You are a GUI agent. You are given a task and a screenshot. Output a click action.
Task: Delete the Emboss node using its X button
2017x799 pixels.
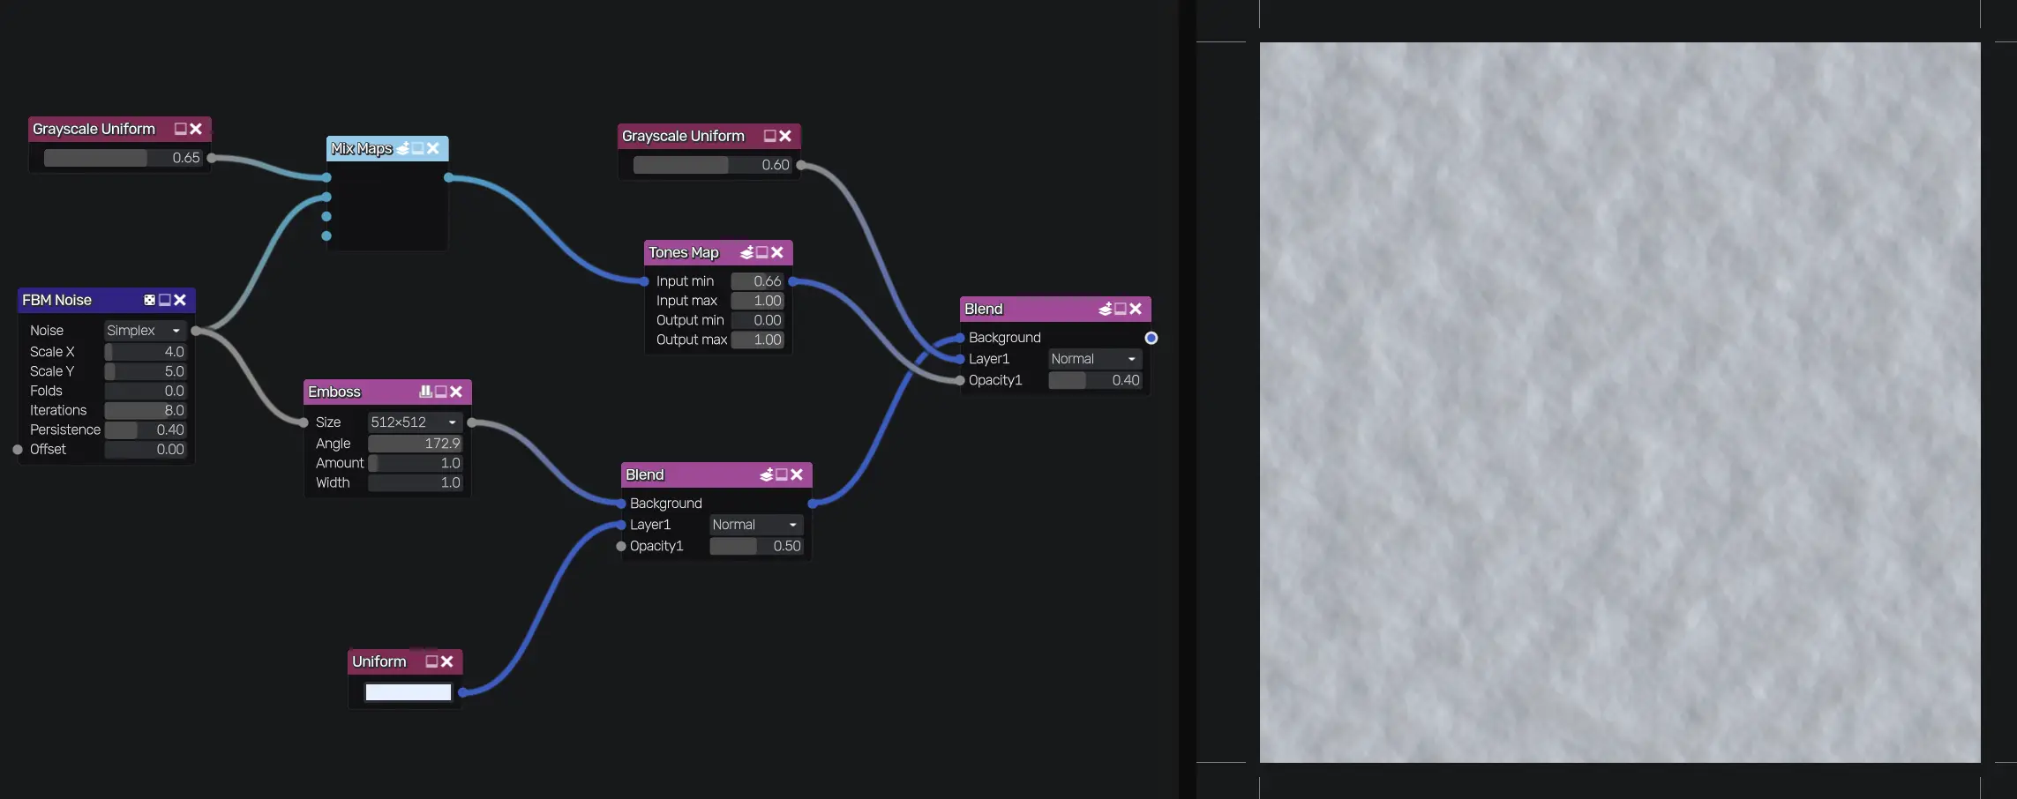click(x=456, y=392)
